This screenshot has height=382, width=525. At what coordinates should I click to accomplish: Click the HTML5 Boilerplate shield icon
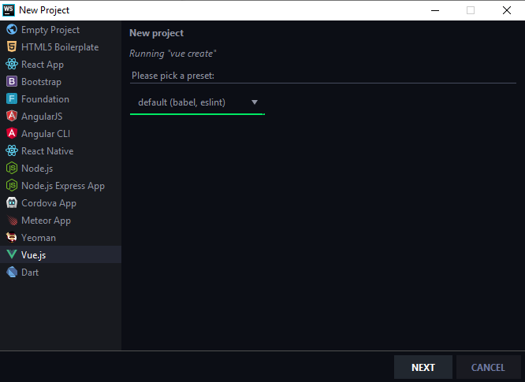tap(12, 46)
